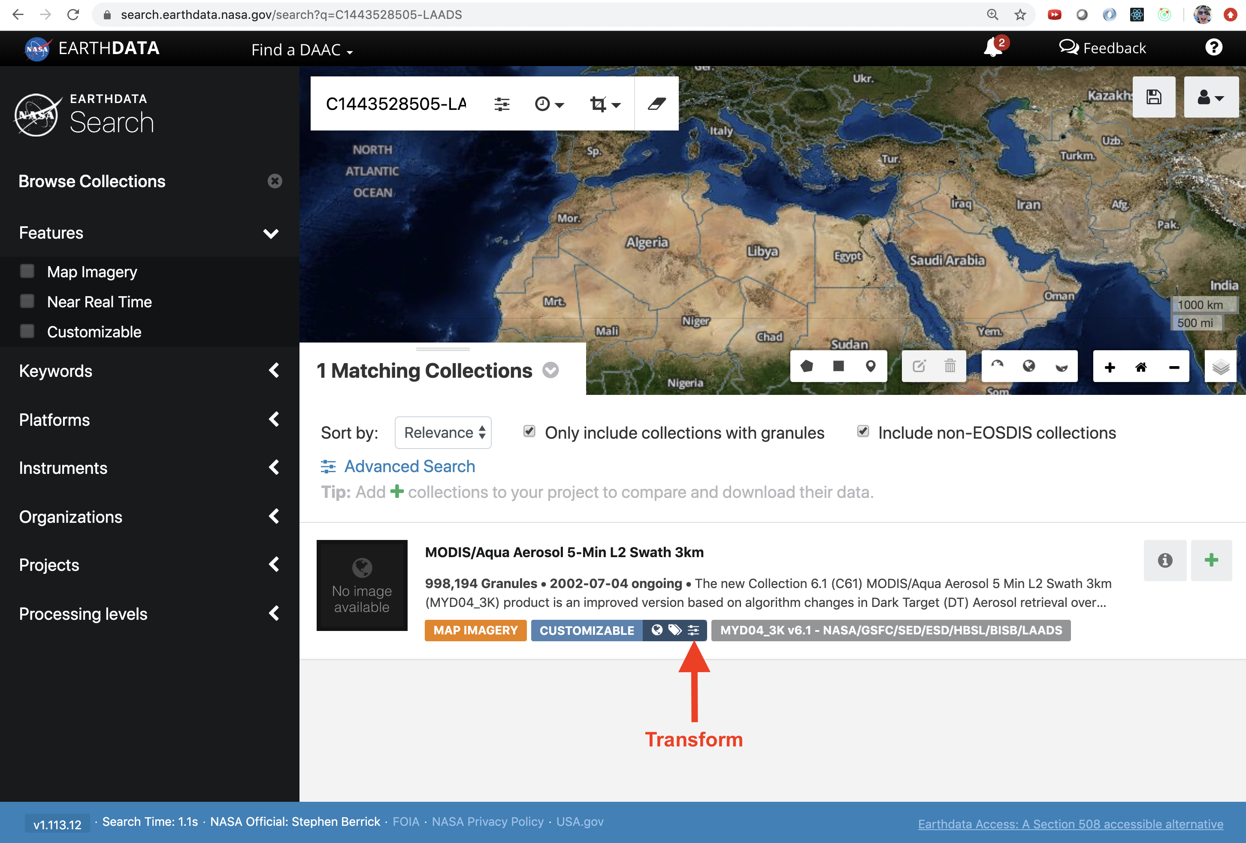Enable Map Imagery checkbox
1246x843 pixels.
27,271
